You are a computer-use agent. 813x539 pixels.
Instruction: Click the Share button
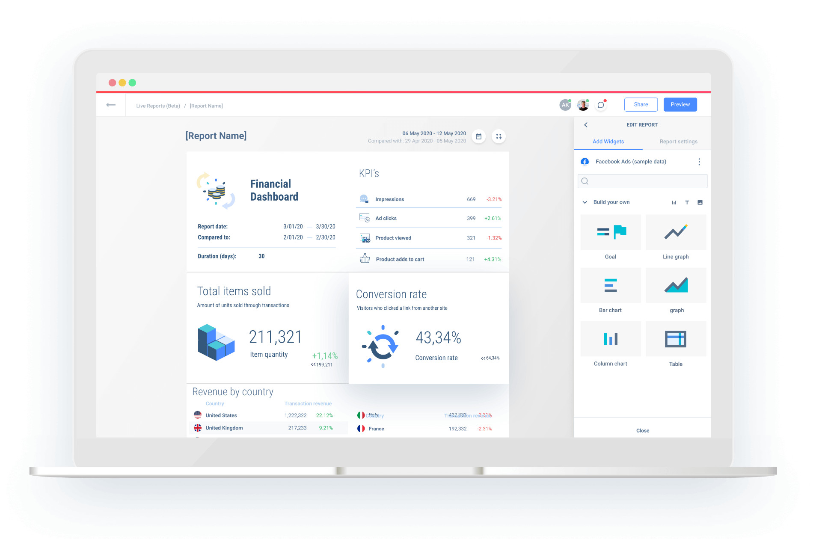[x=641, y=104]
